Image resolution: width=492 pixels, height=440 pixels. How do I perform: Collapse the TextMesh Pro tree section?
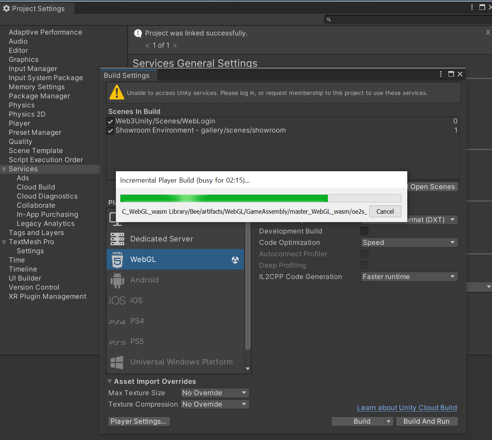click(x=4, y=242)
